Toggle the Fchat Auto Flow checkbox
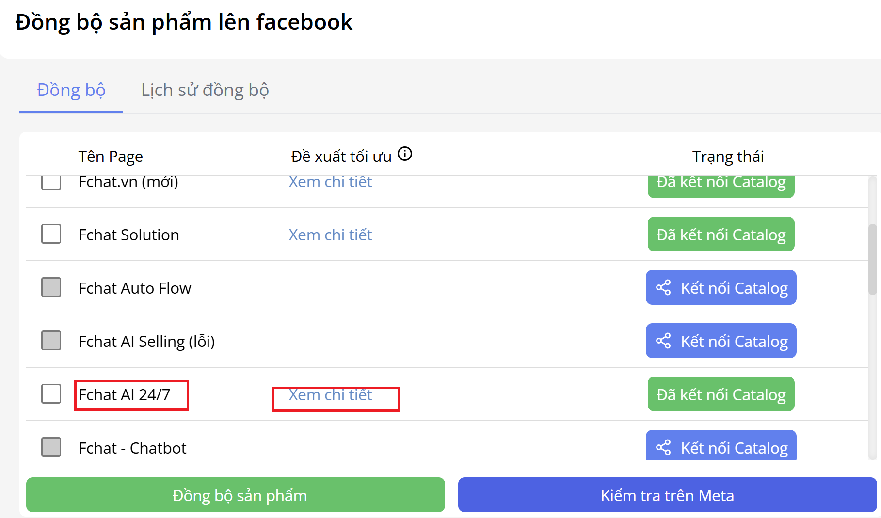Image resolution: width=881 pixels, height=518 pixels. tap(51, 287)
